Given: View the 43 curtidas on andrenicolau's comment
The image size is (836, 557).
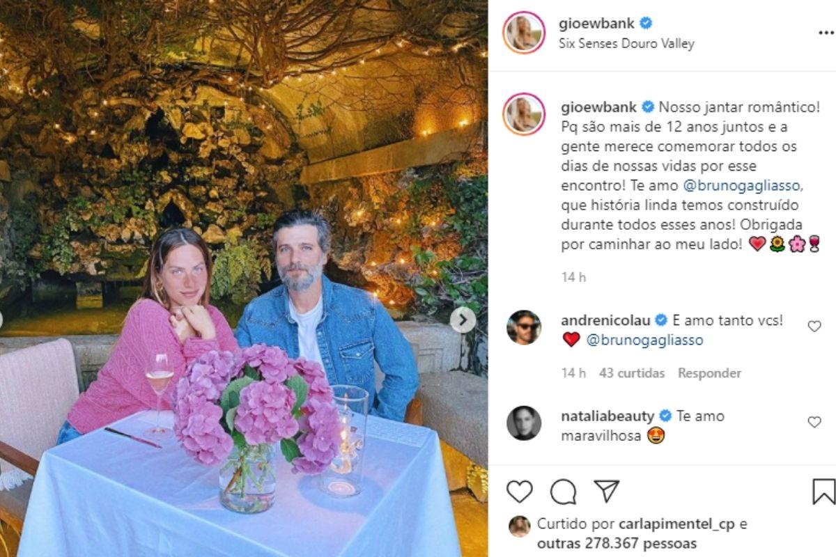Looking at the screenshot, I should 632,372.
